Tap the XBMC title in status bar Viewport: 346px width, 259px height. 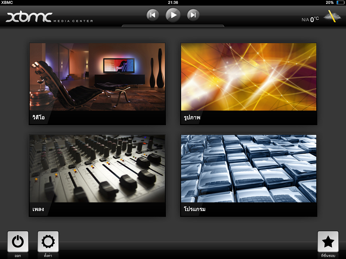coord(7,3)
